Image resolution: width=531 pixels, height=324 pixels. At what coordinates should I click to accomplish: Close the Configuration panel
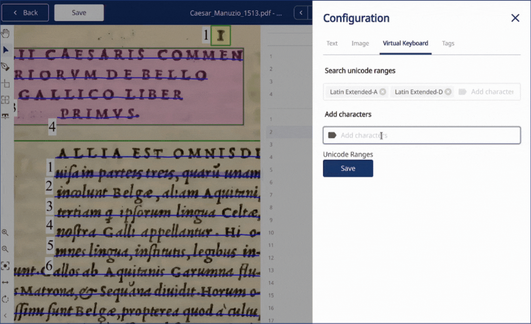point(515,18)
